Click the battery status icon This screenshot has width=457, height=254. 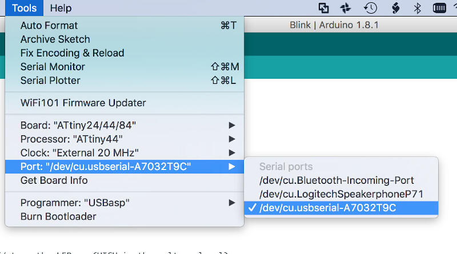440,8
